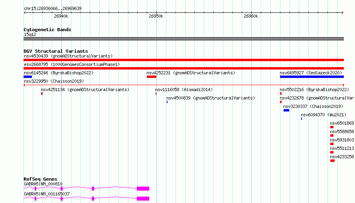Click the red mark under nsv5511213
Viewport: 355px width, 203px height.
(332, 152)
